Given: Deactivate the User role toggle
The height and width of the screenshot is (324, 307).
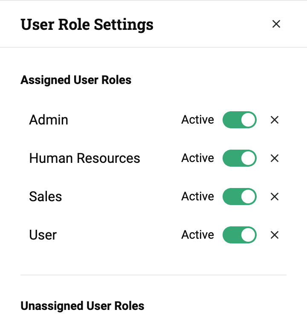Looking at the screenshot, I should click(240, 235).
